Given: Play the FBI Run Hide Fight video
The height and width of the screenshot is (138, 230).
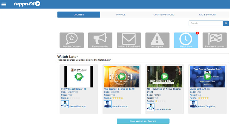Looking at the screenshot, I should coord(164,76).
